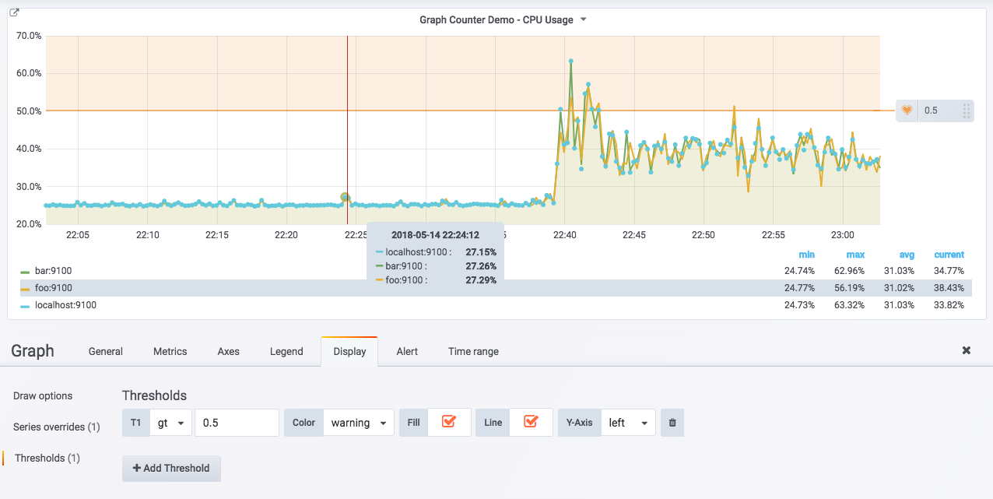
Task: Switch to the Metrics tab
Action: [x=170, y=351]
